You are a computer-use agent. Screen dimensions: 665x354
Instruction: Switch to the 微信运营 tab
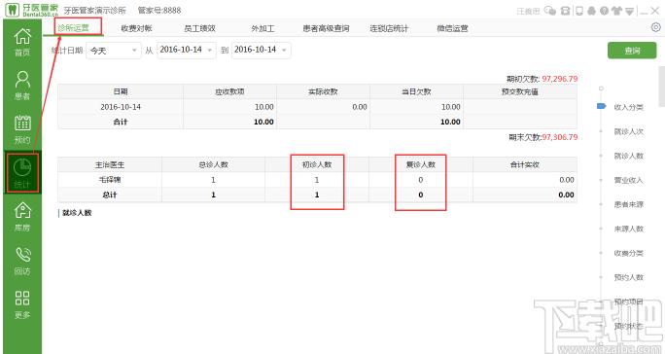pyautogui.click(x=452, y=28)
